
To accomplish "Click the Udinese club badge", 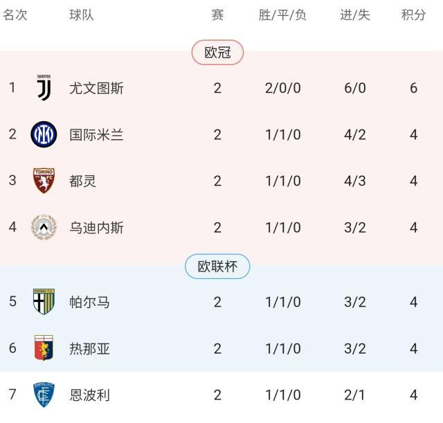I will [44, 228].
